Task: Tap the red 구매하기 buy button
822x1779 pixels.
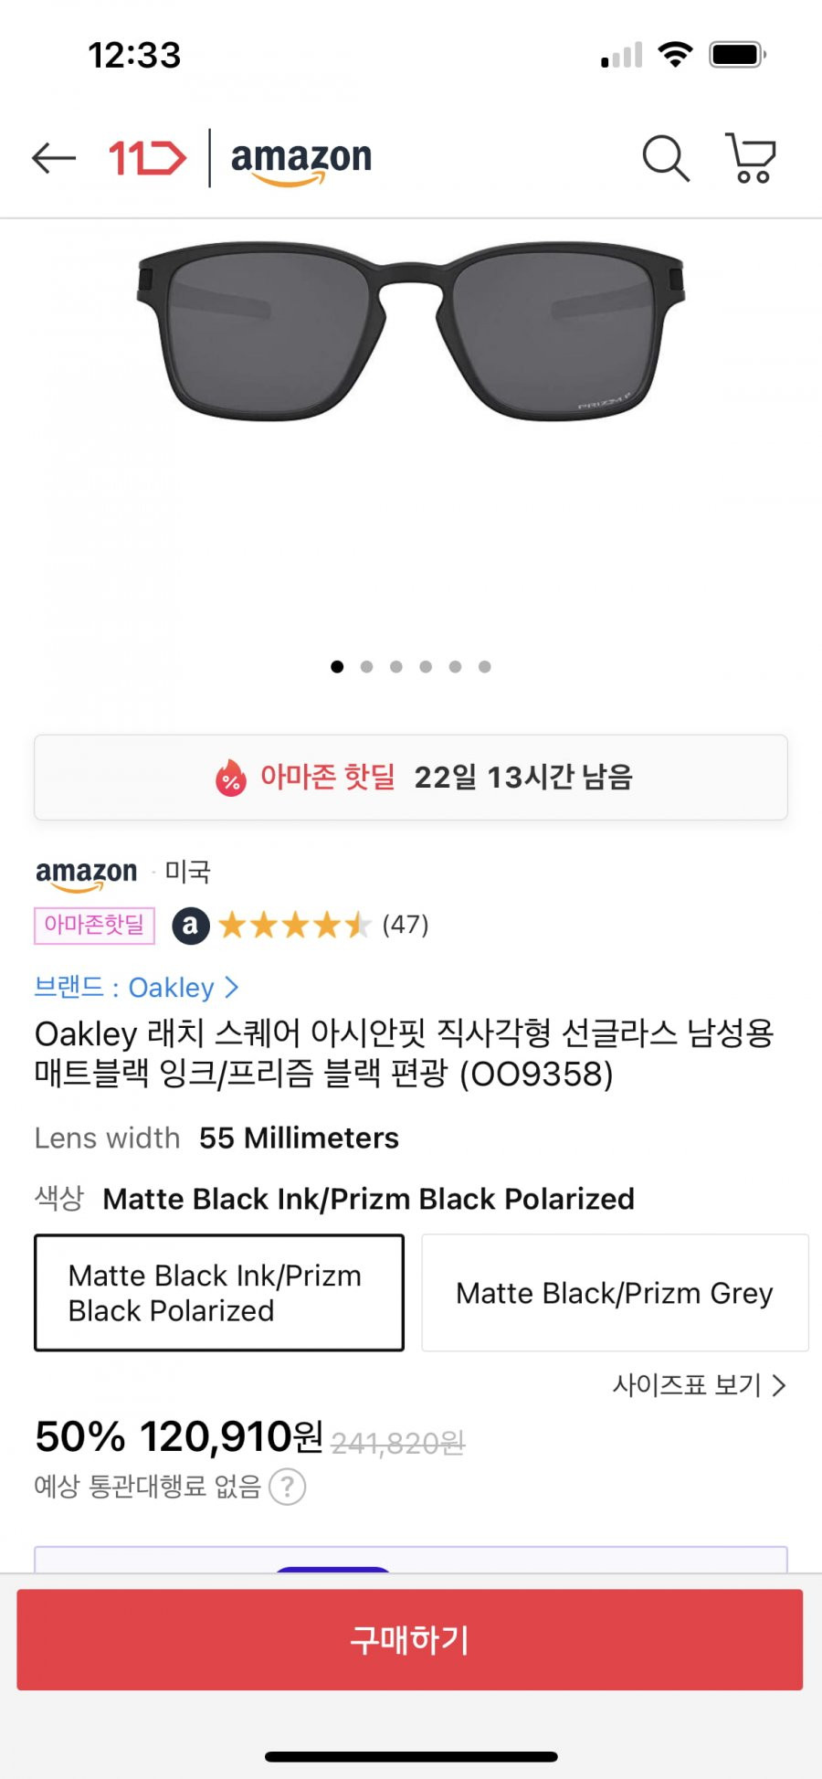Action: [x=410, y=1639]
